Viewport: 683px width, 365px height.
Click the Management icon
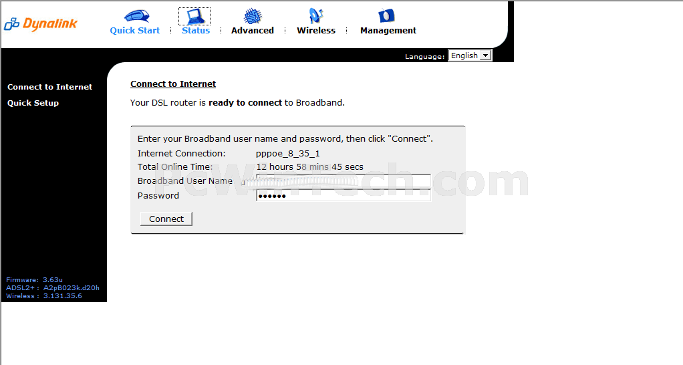point(387,16)
